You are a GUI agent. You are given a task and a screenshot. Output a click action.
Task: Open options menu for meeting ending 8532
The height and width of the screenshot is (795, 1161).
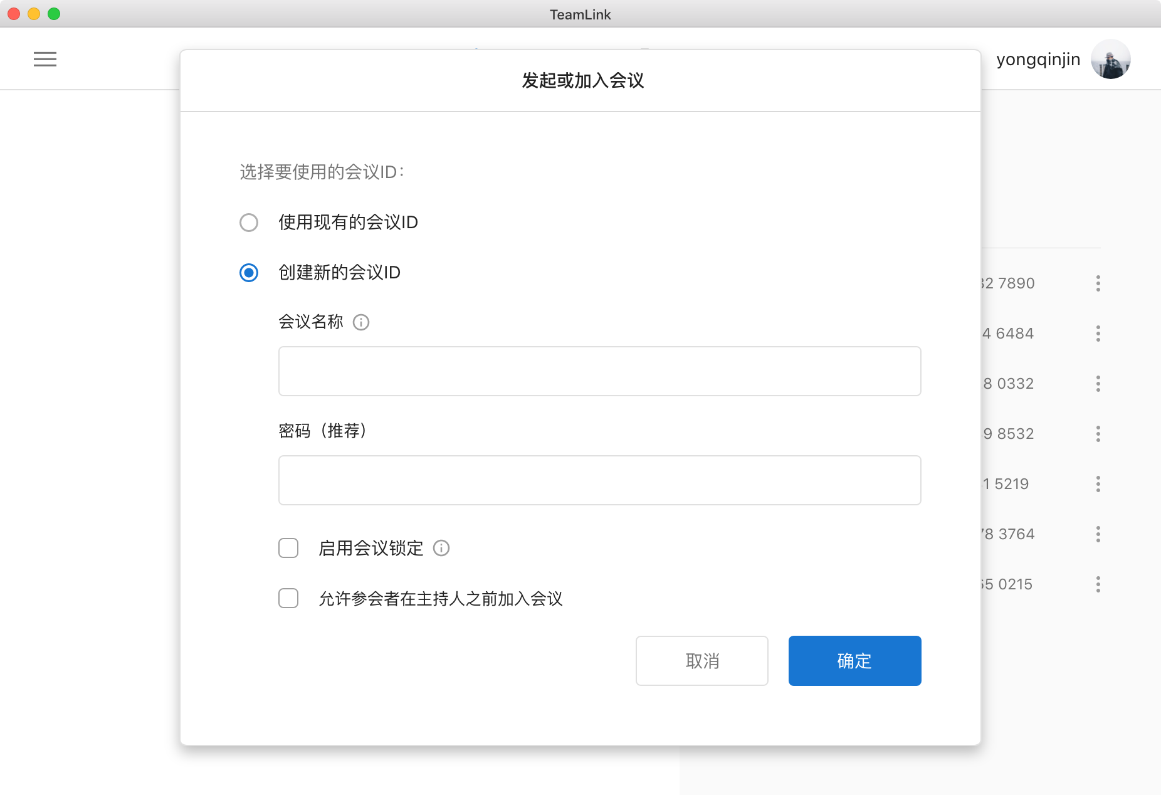point(1099,433)
